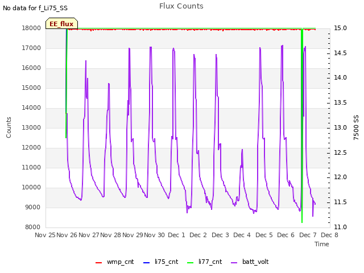
Task: Click the Flux Counts chart title
Action: click(181, 6)
